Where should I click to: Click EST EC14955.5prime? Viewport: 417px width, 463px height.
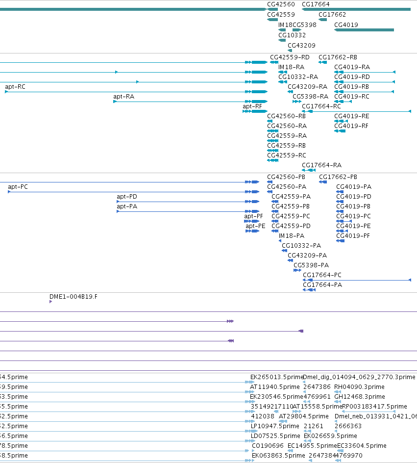coord(312,445)
